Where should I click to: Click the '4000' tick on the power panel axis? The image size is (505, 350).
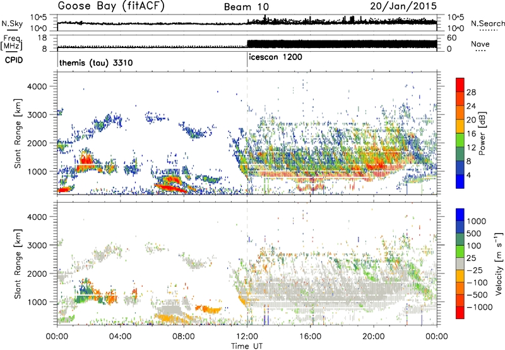[x=37, y=87]
